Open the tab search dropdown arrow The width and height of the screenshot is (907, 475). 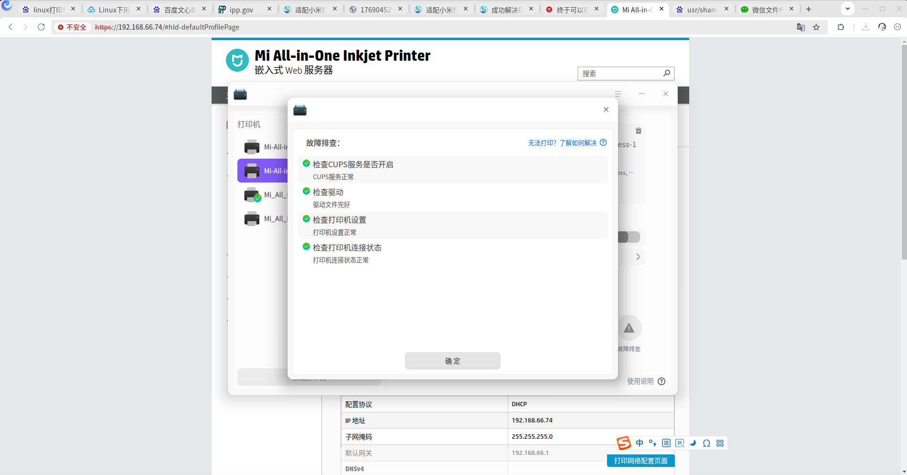tap(848, 9)
